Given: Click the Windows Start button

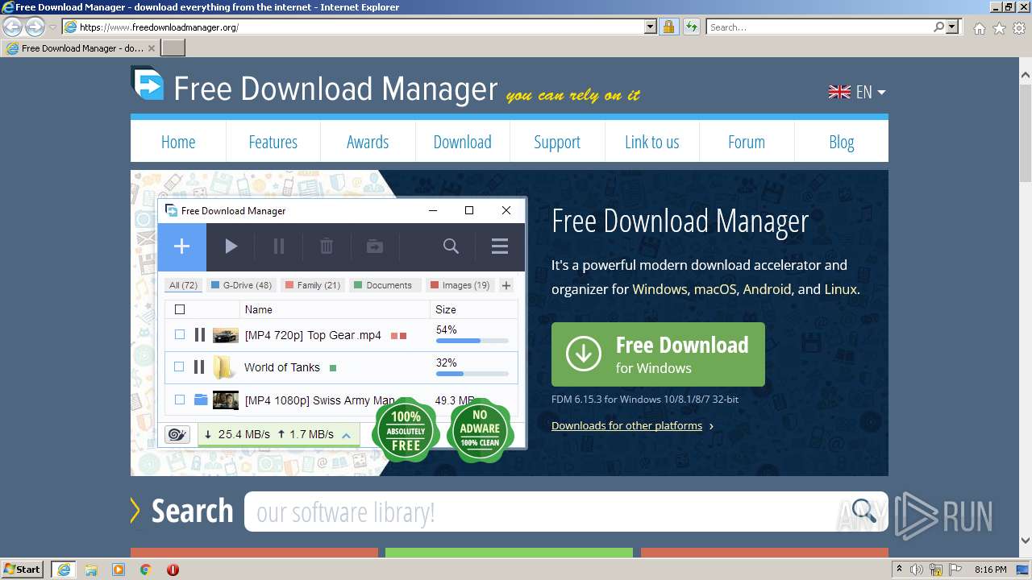Looking at the screenshot, I should [x=23, y=570].
